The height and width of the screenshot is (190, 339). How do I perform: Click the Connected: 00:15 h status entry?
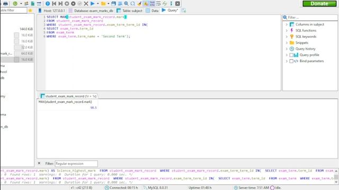point(121,188)
